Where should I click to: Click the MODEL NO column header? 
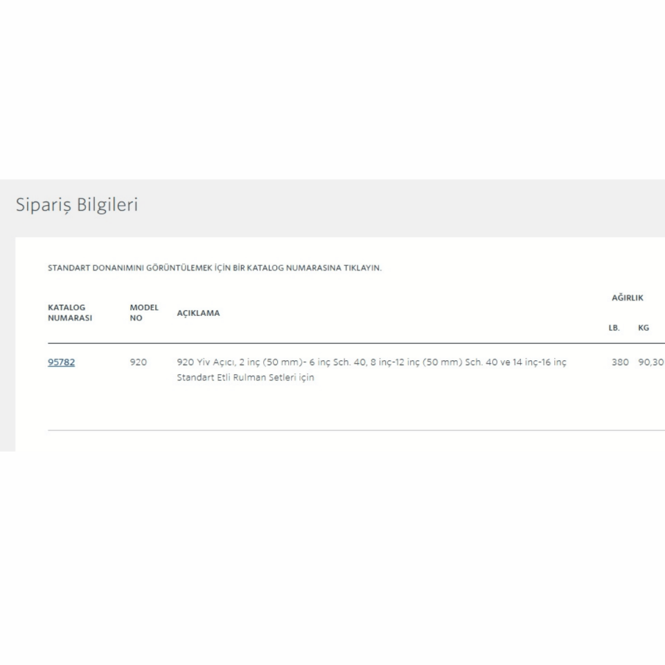click(144, 312)
